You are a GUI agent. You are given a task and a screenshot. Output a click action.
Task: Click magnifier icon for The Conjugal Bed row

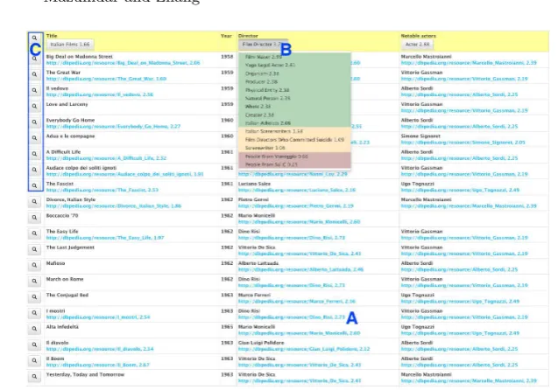point(34,297)
